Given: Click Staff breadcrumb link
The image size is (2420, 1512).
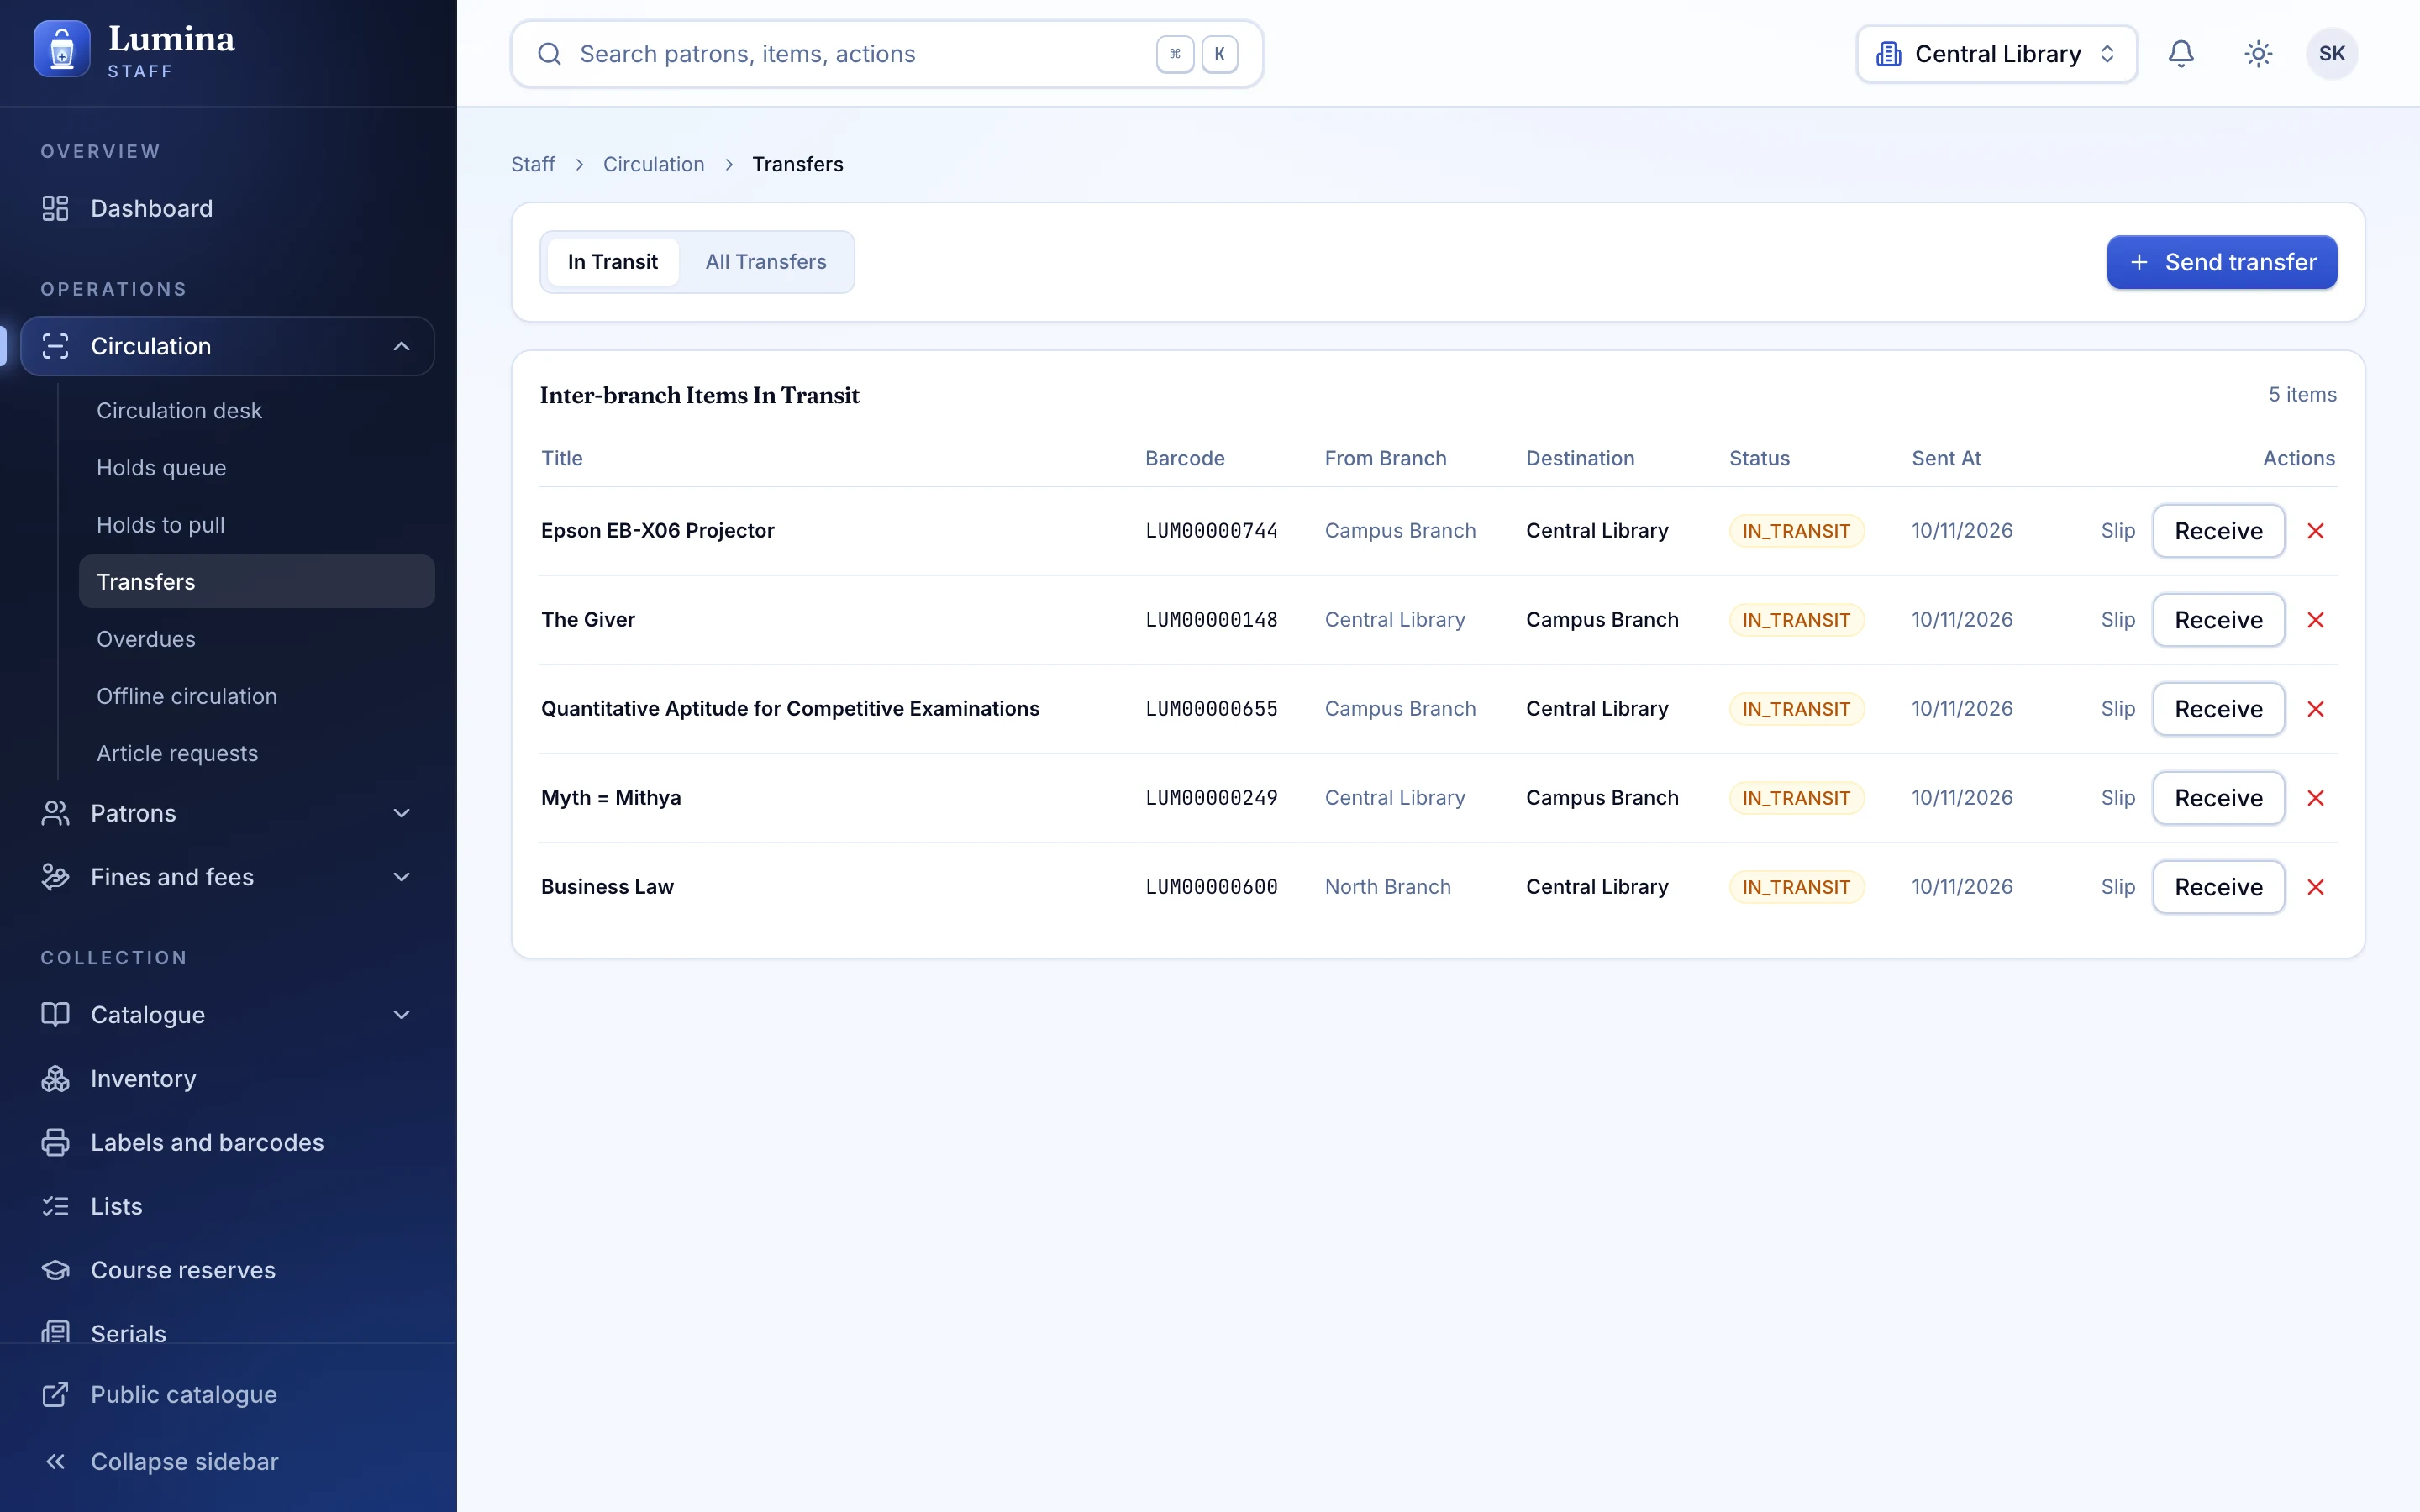Looking at the screenshot, I should [x=533, y=164].
